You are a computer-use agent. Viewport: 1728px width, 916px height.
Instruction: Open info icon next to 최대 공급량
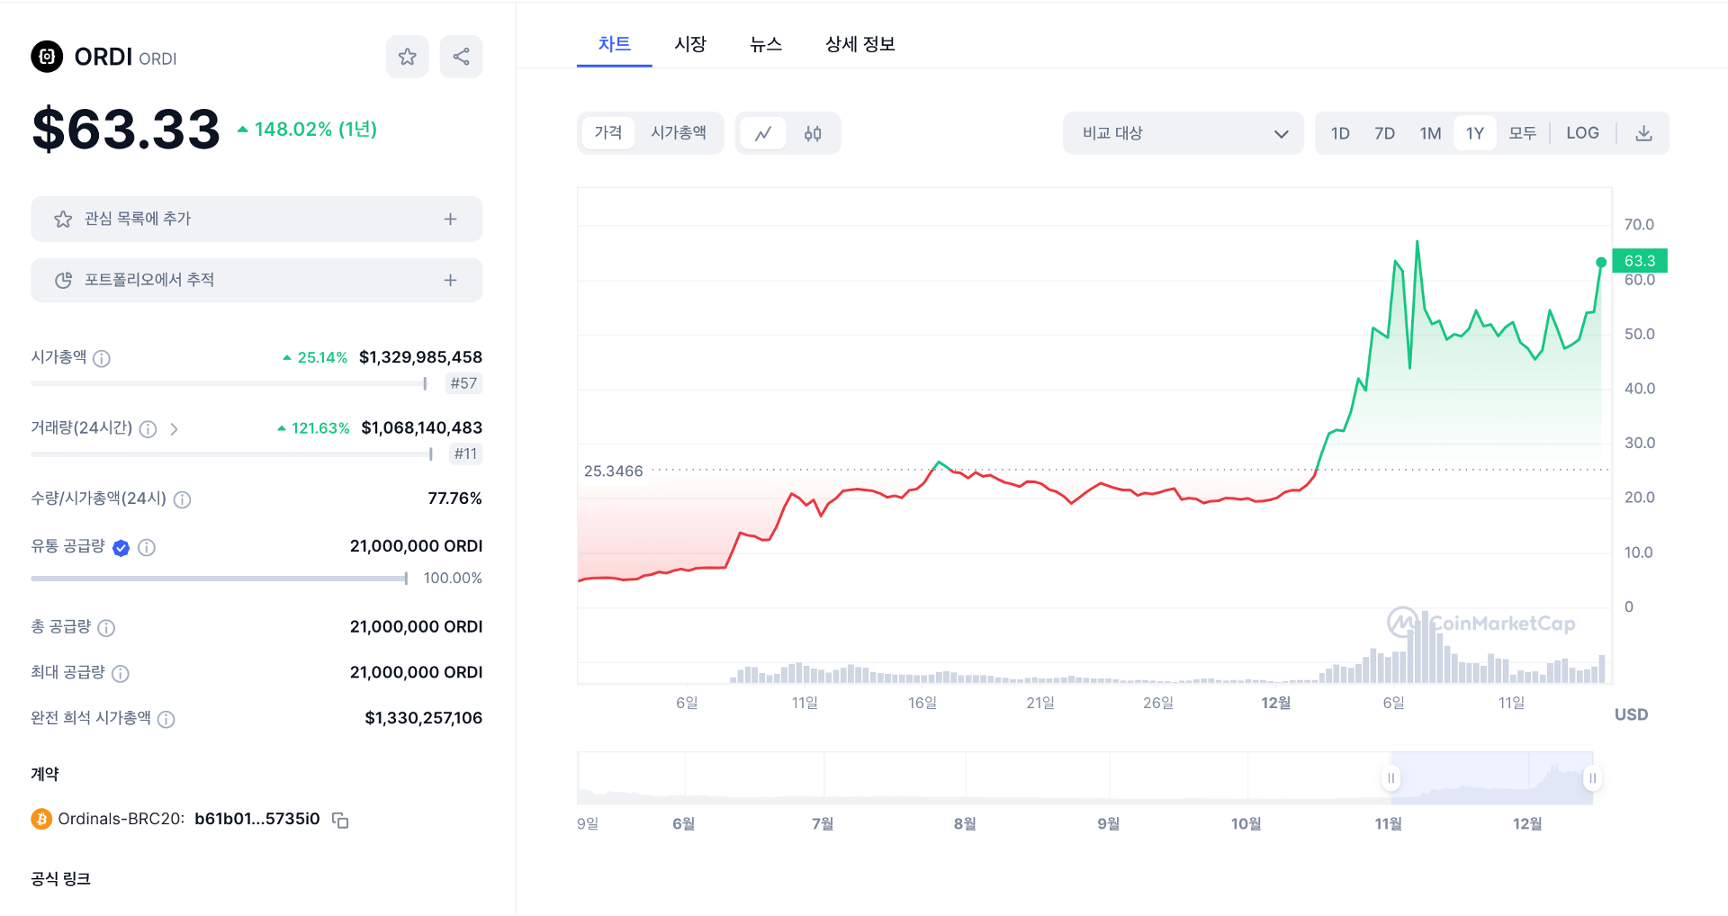[x=121, y=673]
